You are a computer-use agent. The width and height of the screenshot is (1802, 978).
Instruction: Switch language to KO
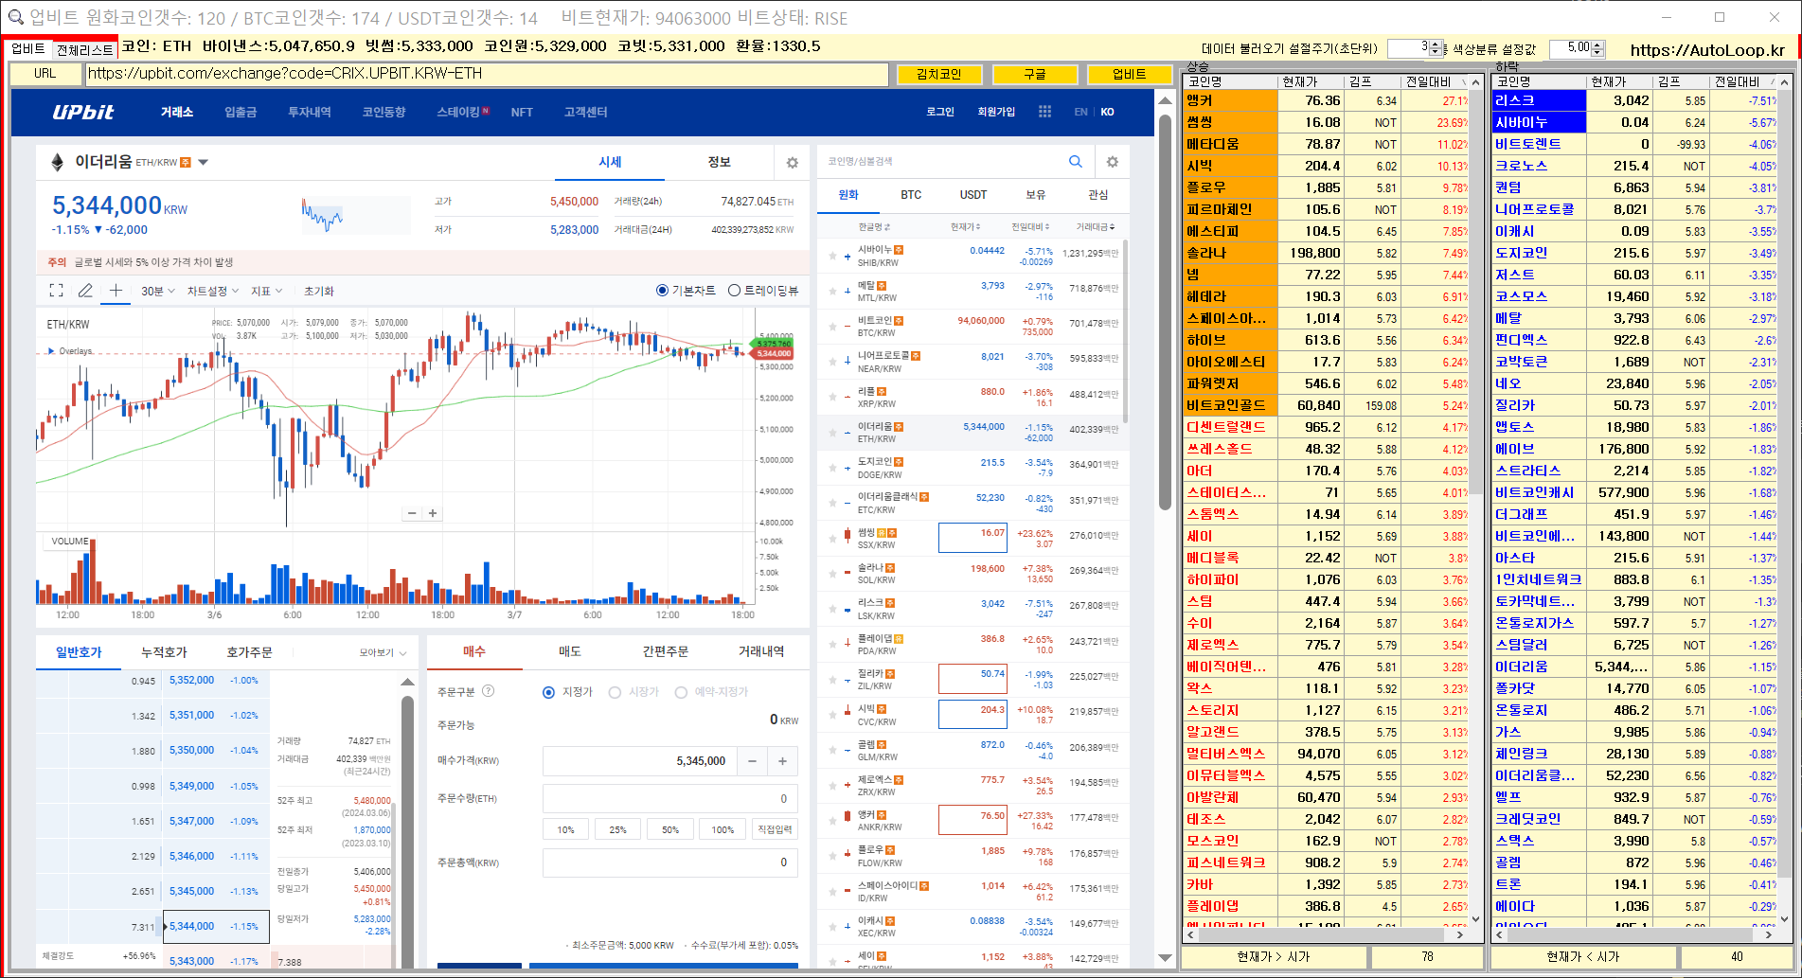click(x=1107, y=112)
